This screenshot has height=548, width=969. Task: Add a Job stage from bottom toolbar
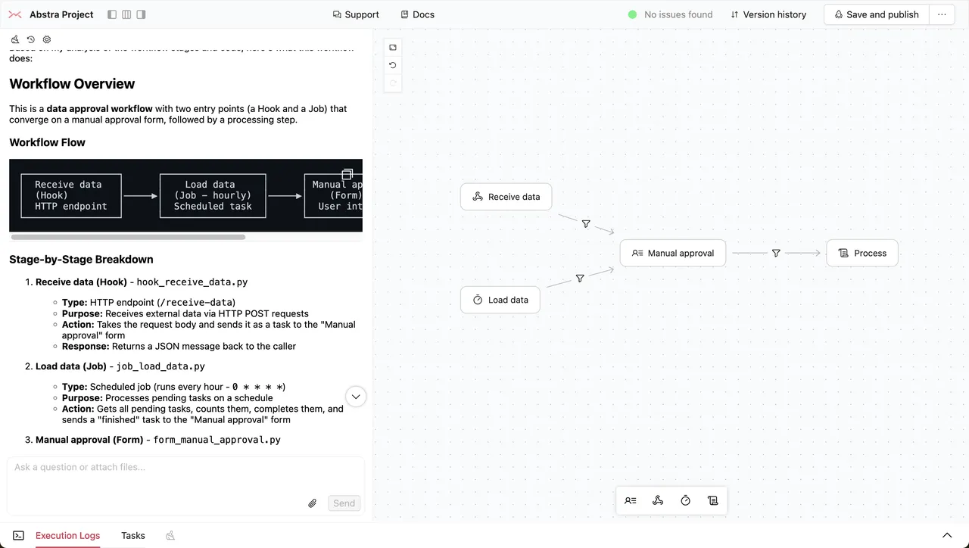685,500
